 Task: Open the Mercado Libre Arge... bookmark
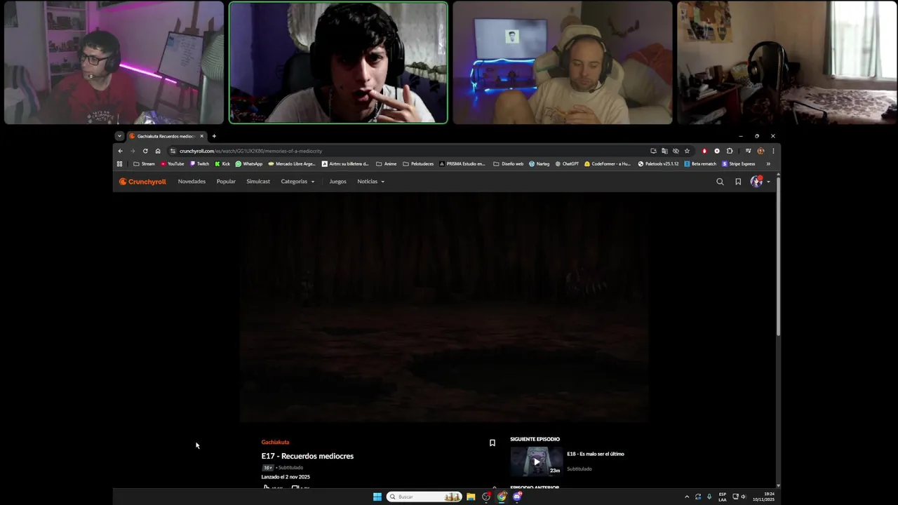pyautogui.click(x=292, y=164)
